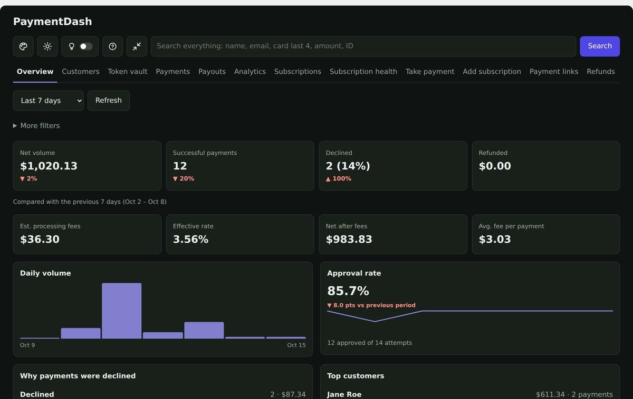The width and height of the screenshot is (633, 399).
Task: Switch to the Customers tab
Action: pyautogui.click(x=81, y=72)
